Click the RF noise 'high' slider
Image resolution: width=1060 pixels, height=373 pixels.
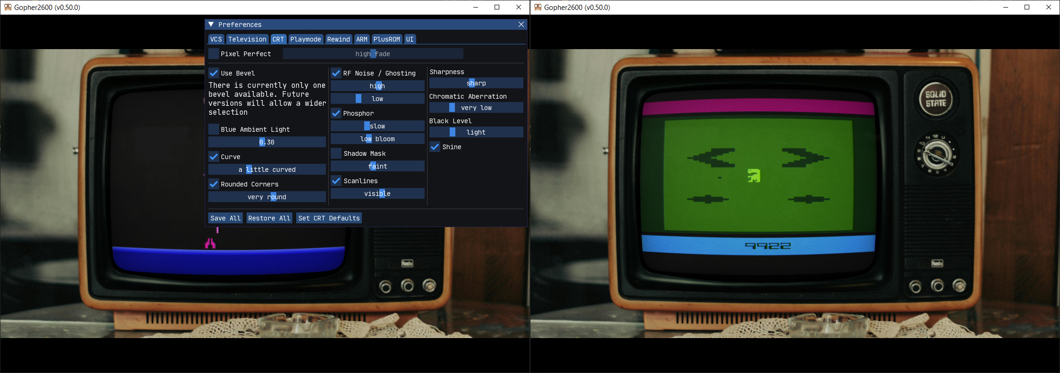pos(377,86)
